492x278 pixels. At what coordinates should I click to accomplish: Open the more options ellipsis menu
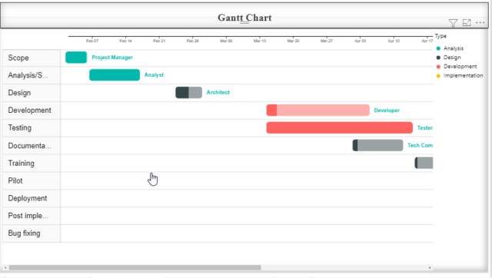pos(480,22)
